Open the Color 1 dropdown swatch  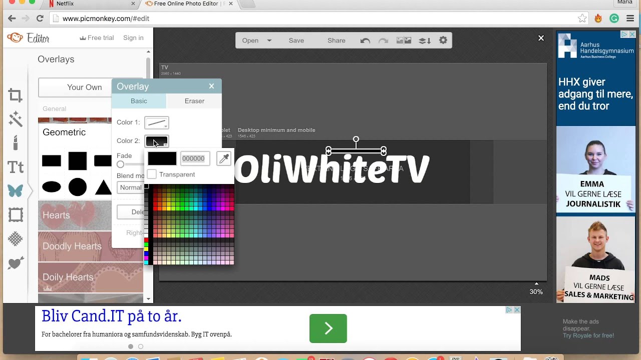pyautogui.click(x=157, y=122)
